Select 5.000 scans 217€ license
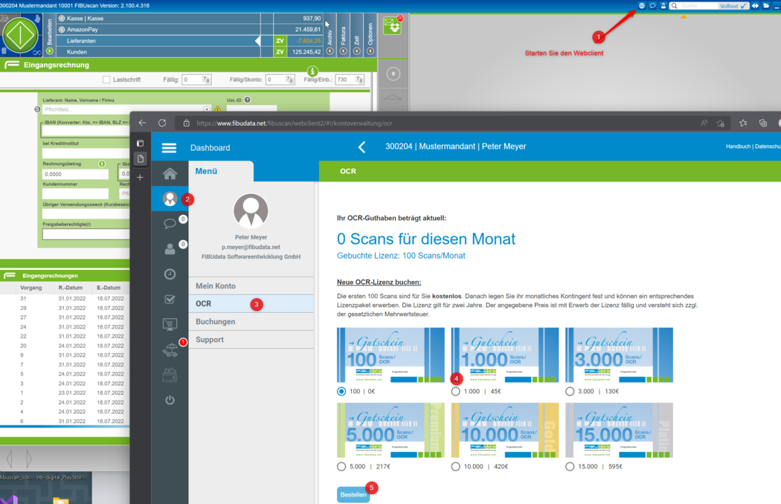781x504 pixels. click(x=341, y=467)
